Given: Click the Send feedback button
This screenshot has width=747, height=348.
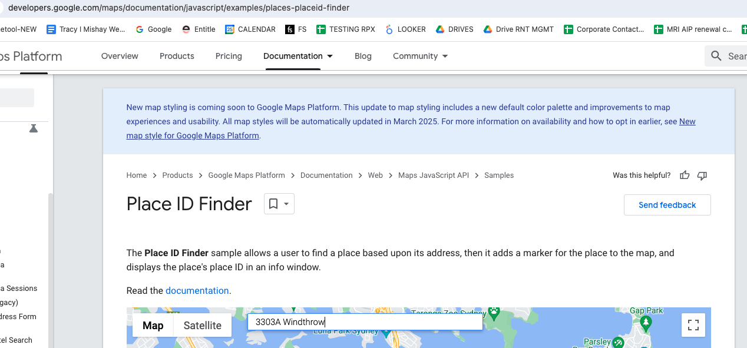Looking at the screenshot, I should (667, 205).
